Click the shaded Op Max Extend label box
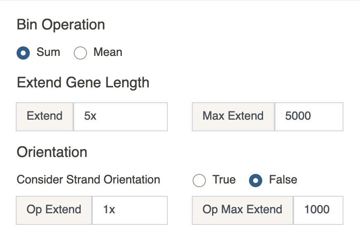Screen dimensions: 360x241 (x=242, y=210)
